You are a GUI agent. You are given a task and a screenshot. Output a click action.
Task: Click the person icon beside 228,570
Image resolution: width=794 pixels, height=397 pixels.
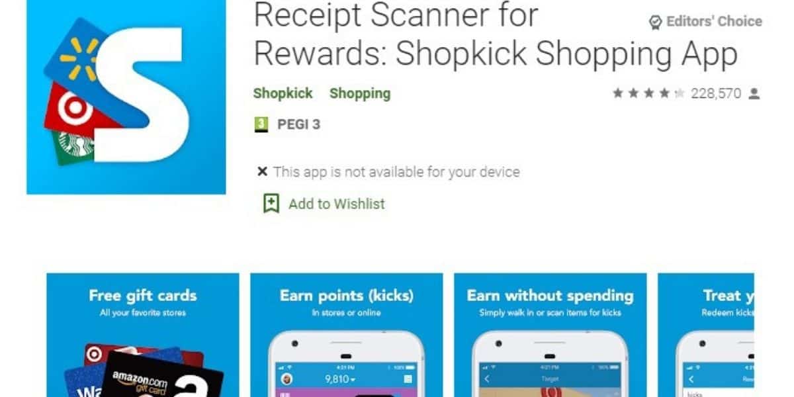click(754, 94)
